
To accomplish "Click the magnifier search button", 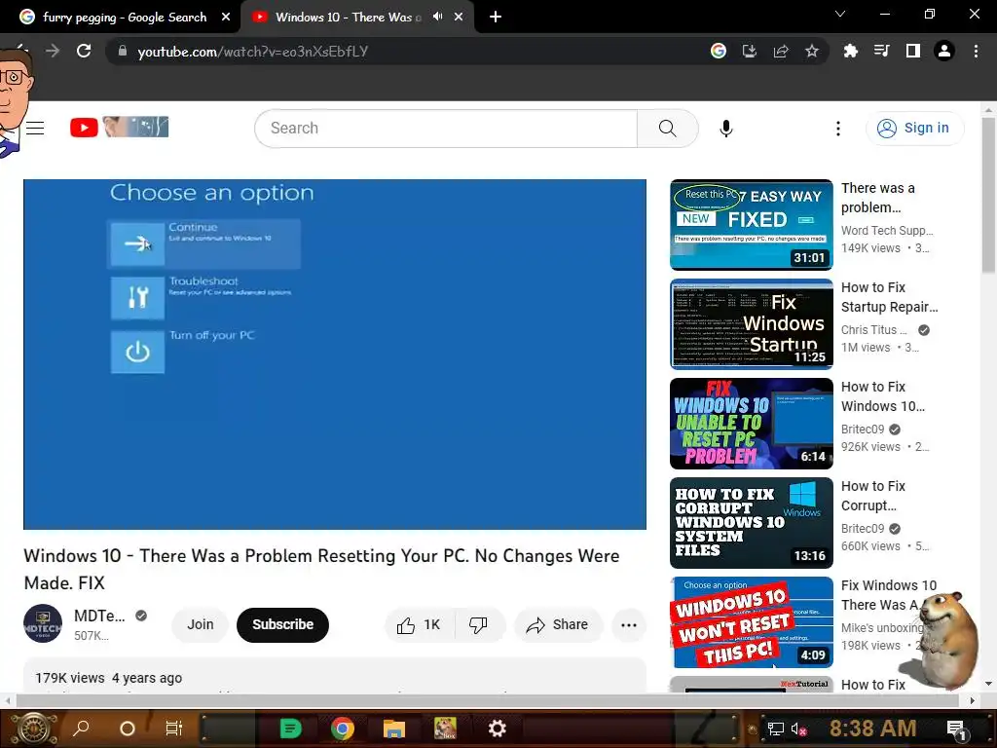I will [x=668, y=128].
